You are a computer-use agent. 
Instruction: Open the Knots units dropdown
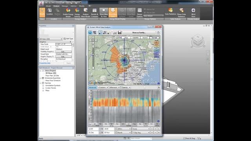coord(141,129)
